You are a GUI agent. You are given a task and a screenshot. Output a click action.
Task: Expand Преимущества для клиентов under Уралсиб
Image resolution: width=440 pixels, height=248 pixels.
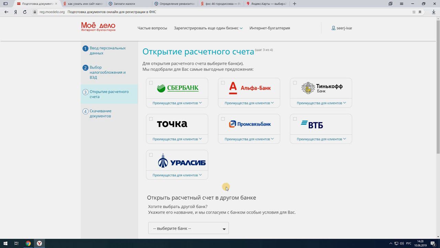[x=177, y=175]
